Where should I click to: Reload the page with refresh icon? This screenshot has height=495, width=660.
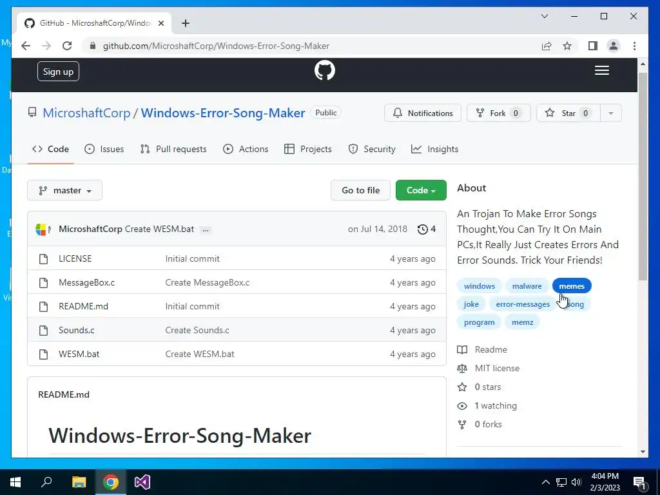(x=67, y=46)
